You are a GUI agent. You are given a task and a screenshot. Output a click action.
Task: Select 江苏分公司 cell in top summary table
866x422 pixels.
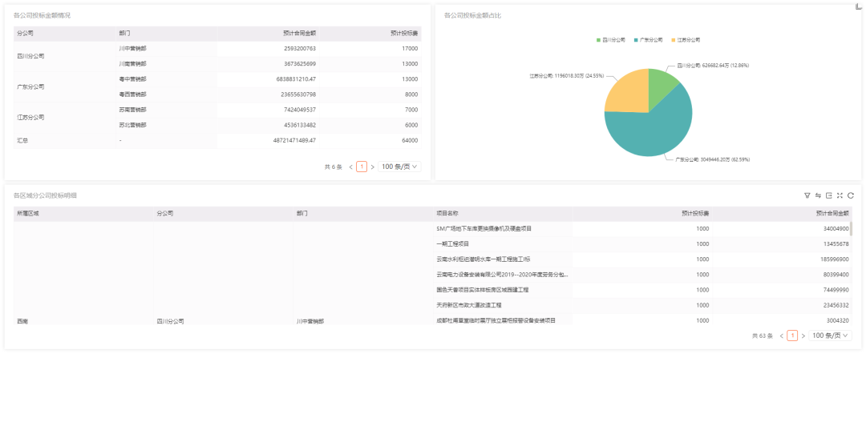point(64,118)
